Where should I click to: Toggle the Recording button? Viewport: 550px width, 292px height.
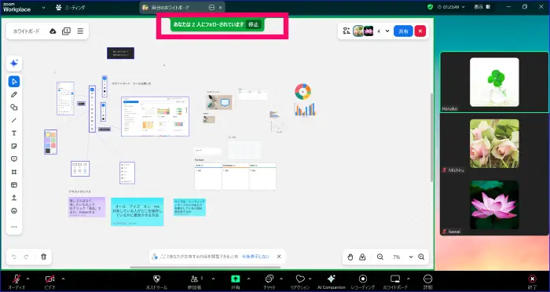click(363, 282)
